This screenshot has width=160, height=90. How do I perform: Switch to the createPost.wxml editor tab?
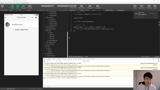pyautogui.click(x=109, y=10)
